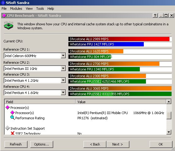175x151 pixels.
Task: Go to previous page with < Back
Action: [95, 144]
